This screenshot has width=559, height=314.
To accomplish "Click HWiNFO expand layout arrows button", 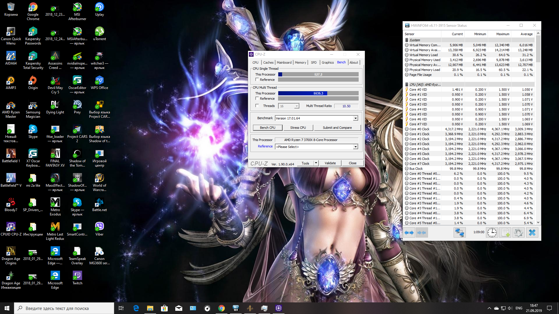I will 409,233.
